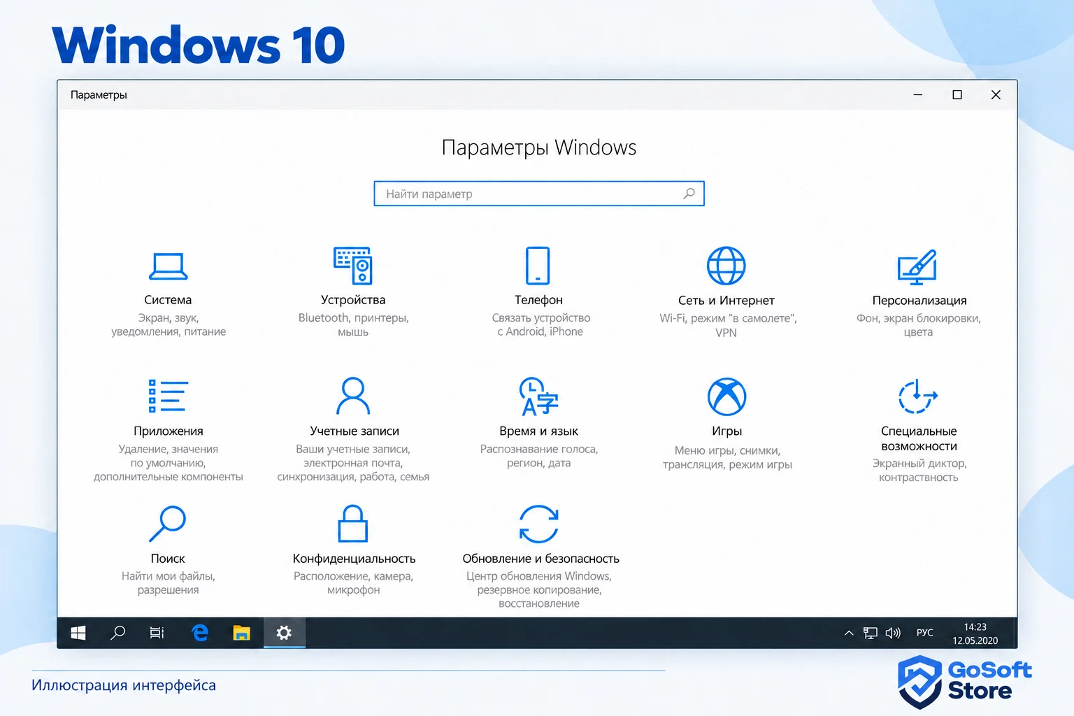Minimize the Параметры window

(918, 94)
